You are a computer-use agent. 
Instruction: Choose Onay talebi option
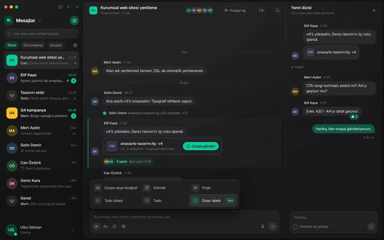point(213,201)
